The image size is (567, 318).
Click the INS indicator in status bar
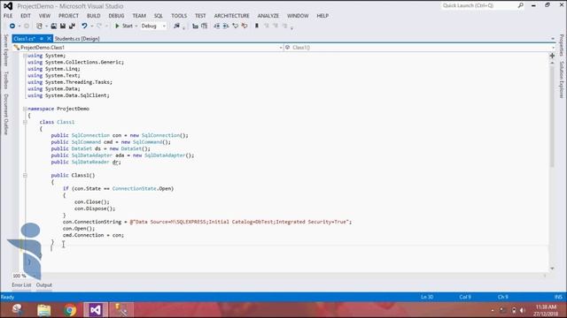(x=558, y=297)
